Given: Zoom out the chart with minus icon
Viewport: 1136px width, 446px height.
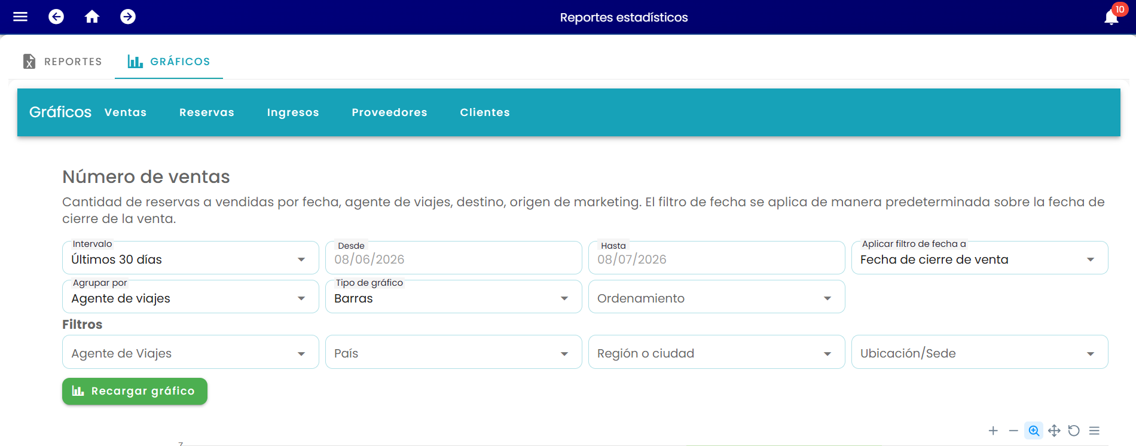Looking at the screenshot, I should (x=1013, y=430).
